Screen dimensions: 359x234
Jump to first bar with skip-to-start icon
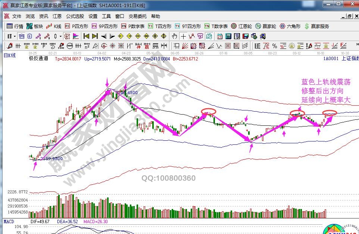click(x=86, y=36)
